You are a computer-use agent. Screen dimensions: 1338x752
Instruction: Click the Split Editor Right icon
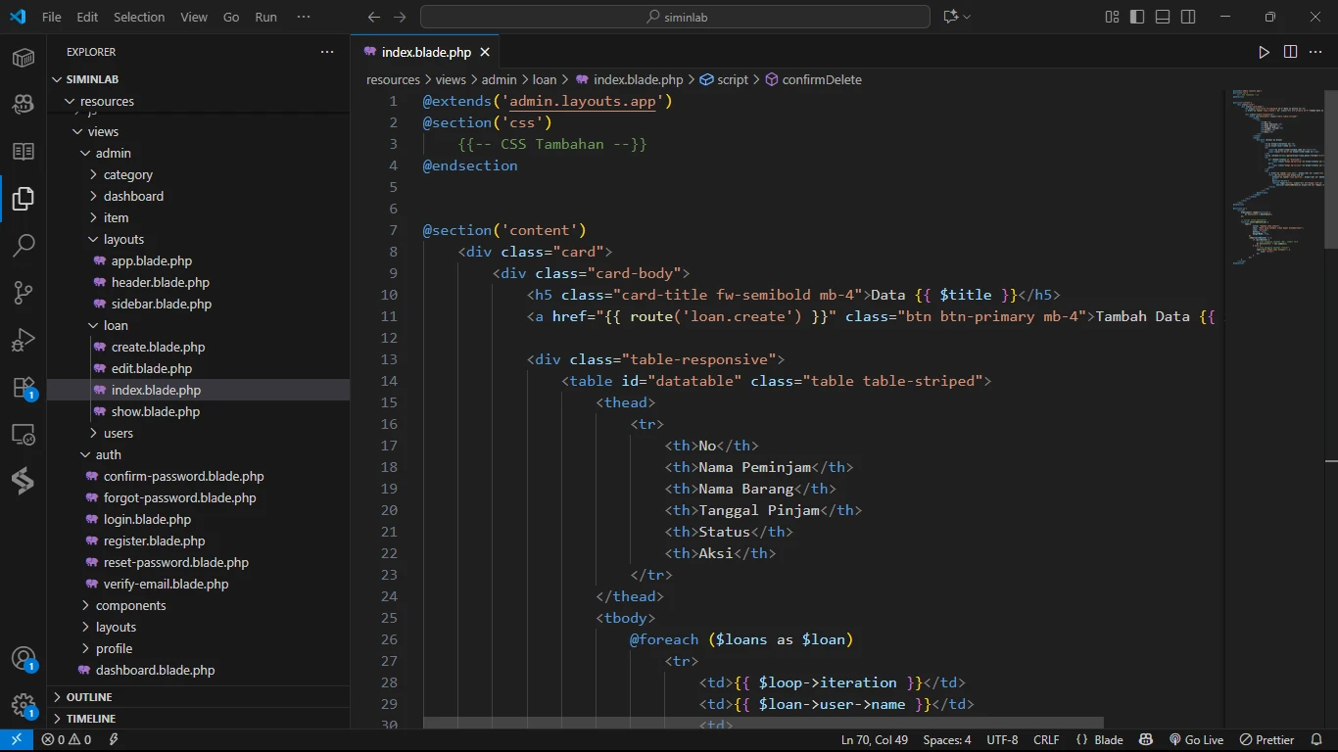pos(1290,52)
